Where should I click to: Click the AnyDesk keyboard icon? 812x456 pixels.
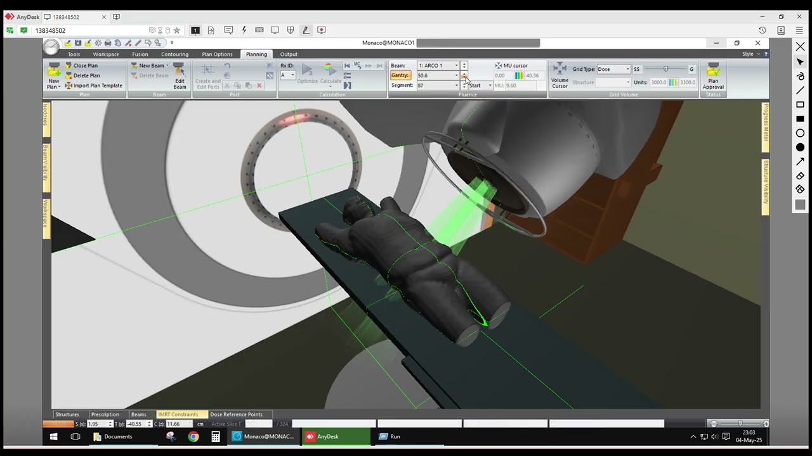[x=259, y=30]
